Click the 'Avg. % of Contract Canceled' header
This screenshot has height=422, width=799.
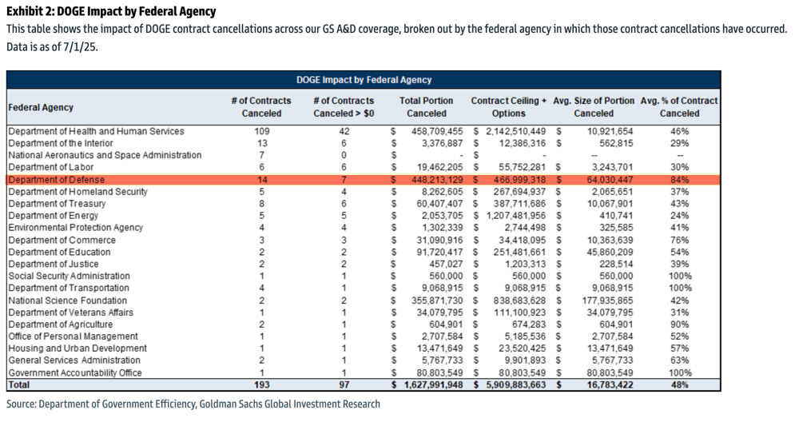pyautogui.click(x=679, y=107)
